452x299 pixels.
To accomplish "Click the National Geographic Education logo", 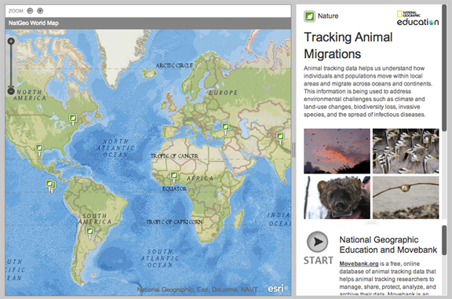I will [x=417, y=18].
